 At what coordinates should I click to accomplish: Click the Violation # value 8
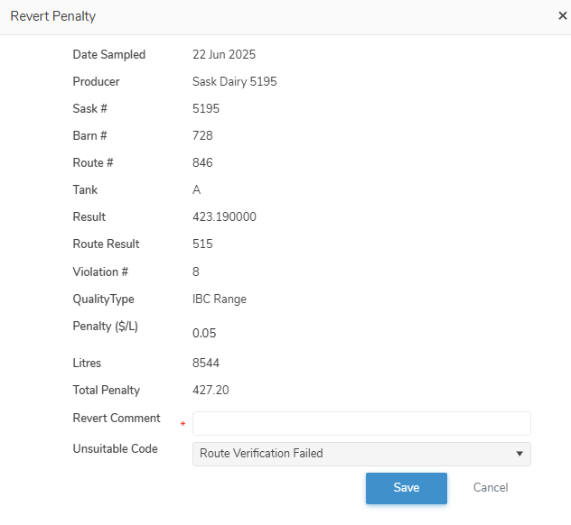(x=196, y=272)
